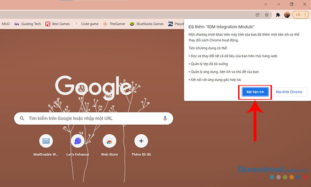Select the Code game bookmark

tap(86, 24)
